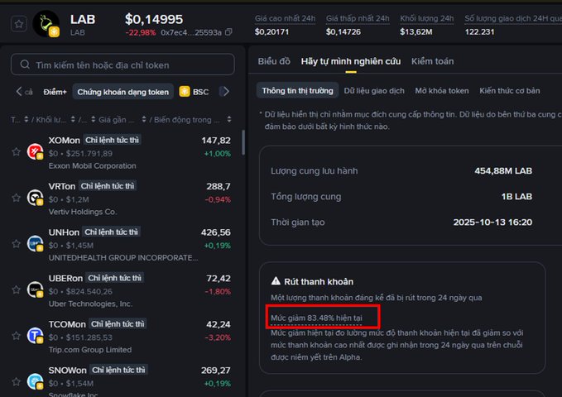Open UBERon token name
Image resolution: width=562 pixels, height=397 pixels.
click(65, 279)
